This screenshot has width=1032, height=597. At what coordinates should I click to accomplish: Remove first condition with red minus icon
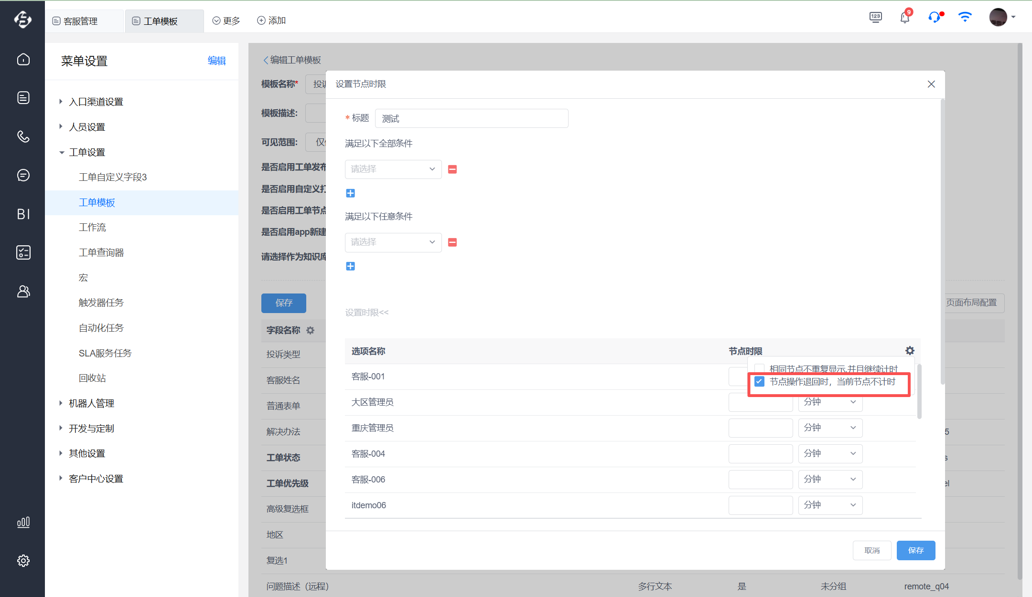click(x=452, y=169)
